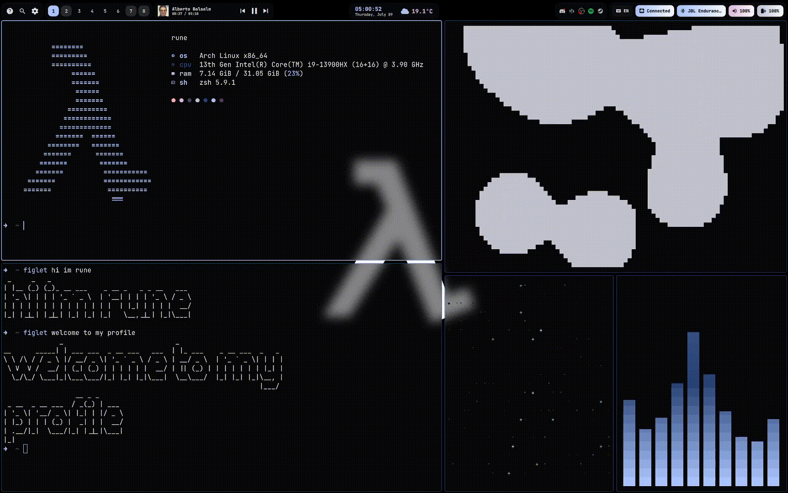The image size is (788, 493).
Task: Switch to workspace 5
Action: click(105, 11)
